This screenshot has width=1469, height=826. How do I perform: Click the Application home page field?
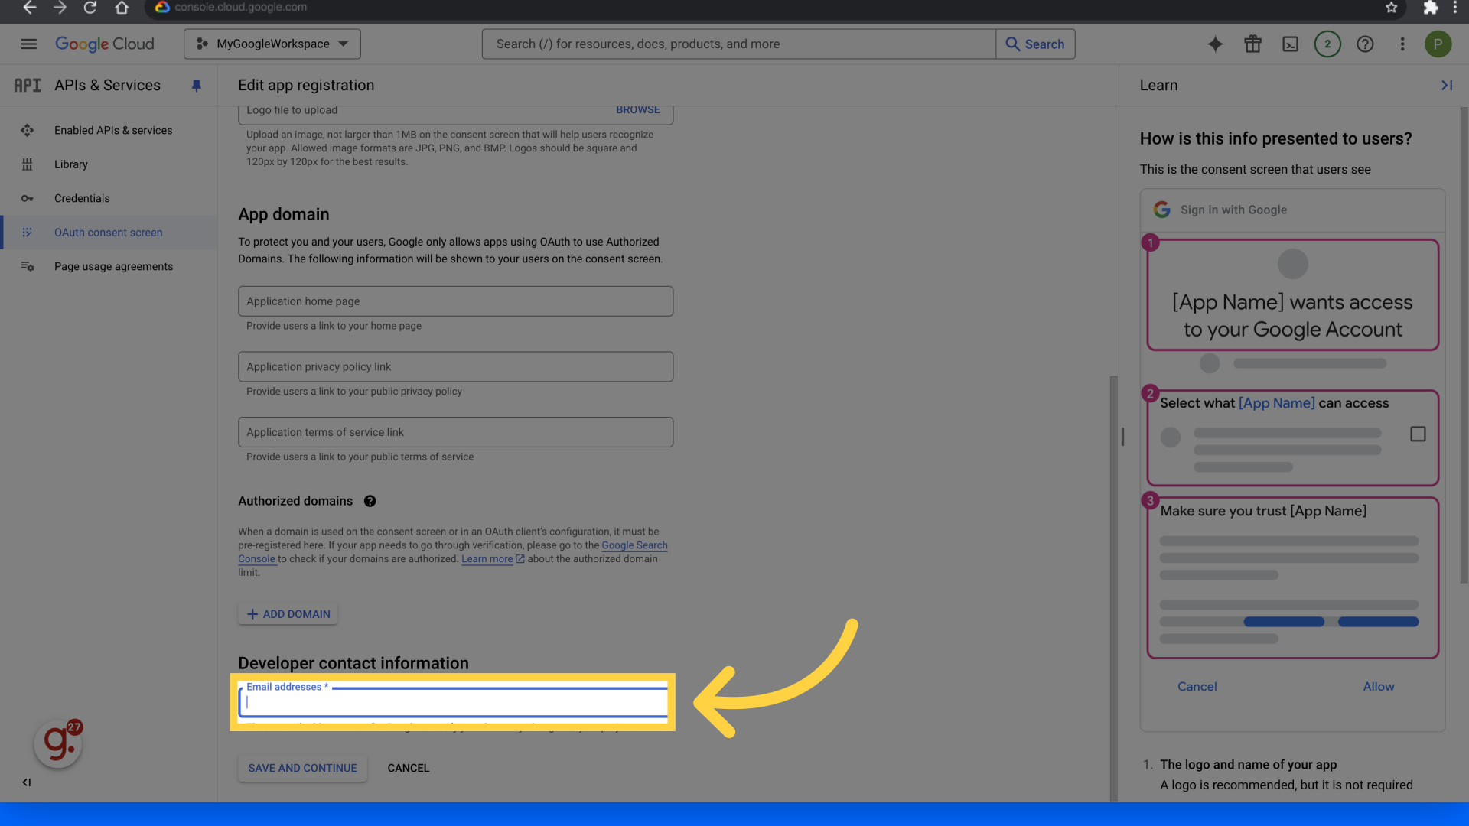pos(455,301)
